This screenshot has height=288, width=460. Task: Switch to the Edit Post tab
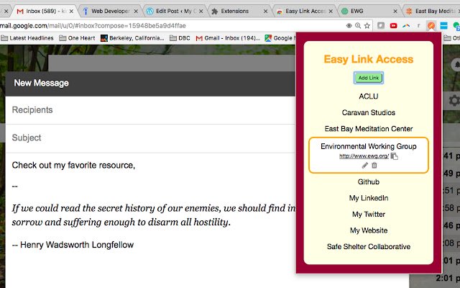click(x=175, y=12)
